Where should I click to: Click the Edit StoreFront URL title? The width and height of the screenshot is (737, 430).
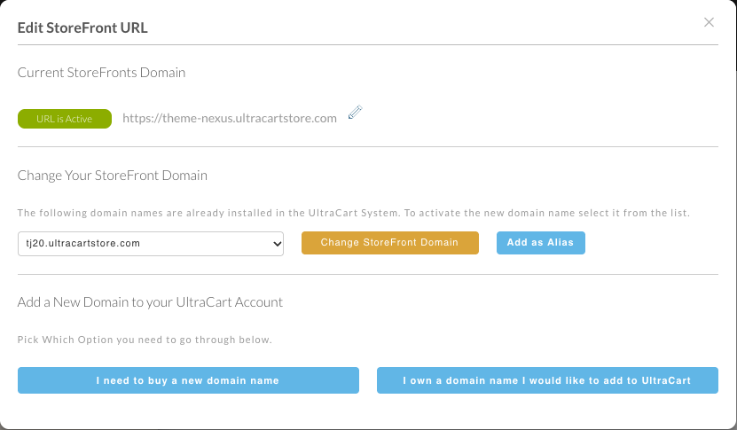[82, 27]
